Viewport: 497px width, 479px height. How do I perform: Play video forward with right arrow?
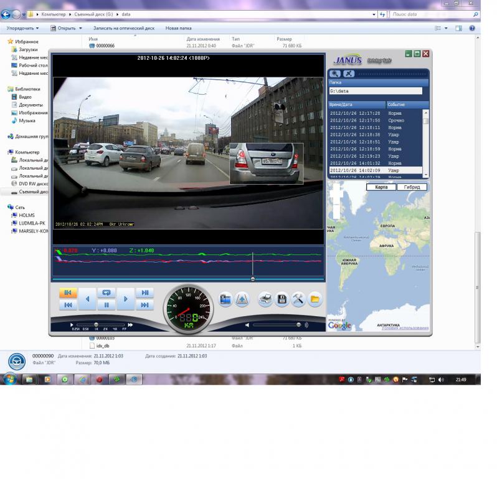126,299
